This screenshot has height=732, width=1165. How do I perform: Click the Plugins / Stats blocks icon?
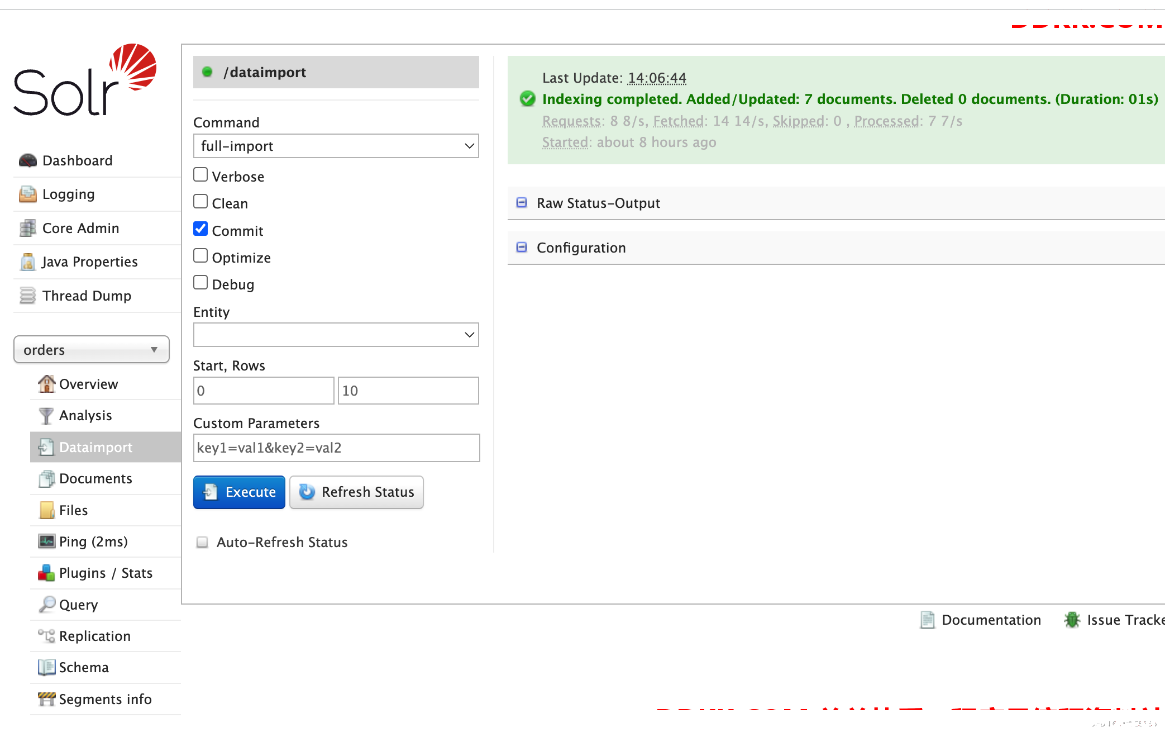(46, 573)
